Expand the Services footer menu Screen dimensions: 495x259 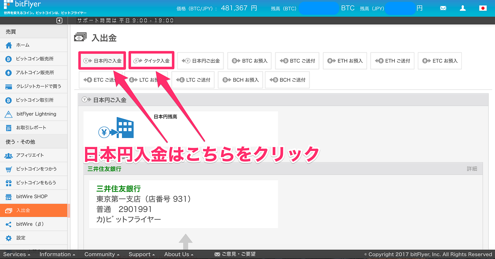click(x=17, y=254)
